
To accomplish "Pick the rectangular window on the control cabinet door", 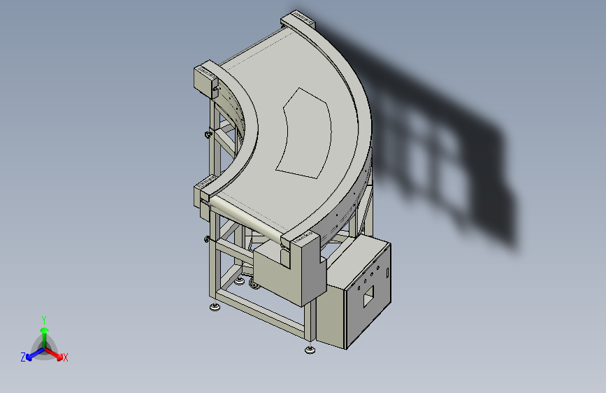I will 368,296.
